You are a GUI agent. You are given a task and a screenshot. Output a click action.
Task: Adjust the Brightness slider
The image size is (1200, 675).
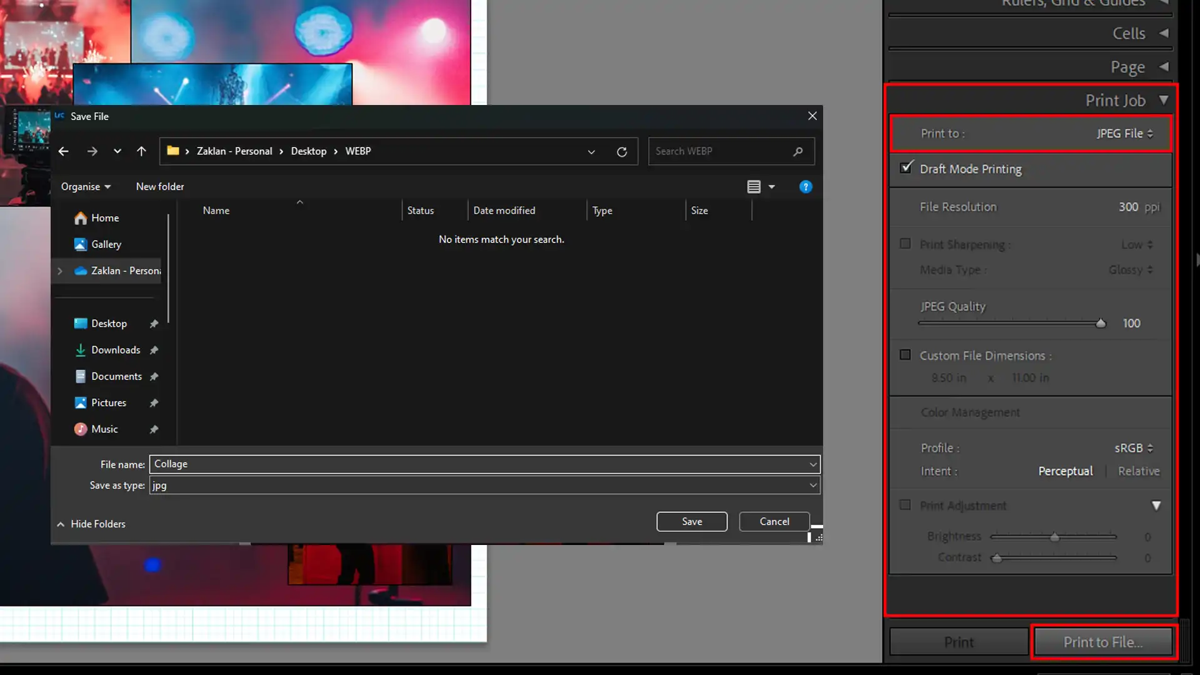point(1055,537)
